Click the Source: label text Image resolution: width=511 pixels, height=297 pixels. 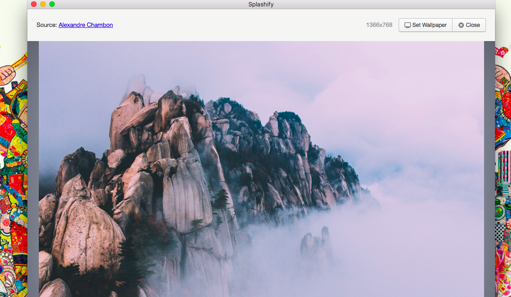[47, 25]
